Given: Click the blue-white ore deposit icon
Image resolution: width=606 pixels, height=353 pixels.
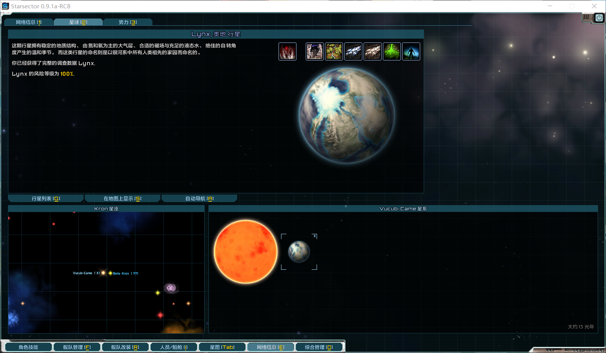Looking at the screenshot, I should (x=353, y=51).
